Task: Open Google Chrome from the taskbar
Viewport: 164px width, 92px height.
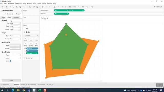Action: point(24,90)
